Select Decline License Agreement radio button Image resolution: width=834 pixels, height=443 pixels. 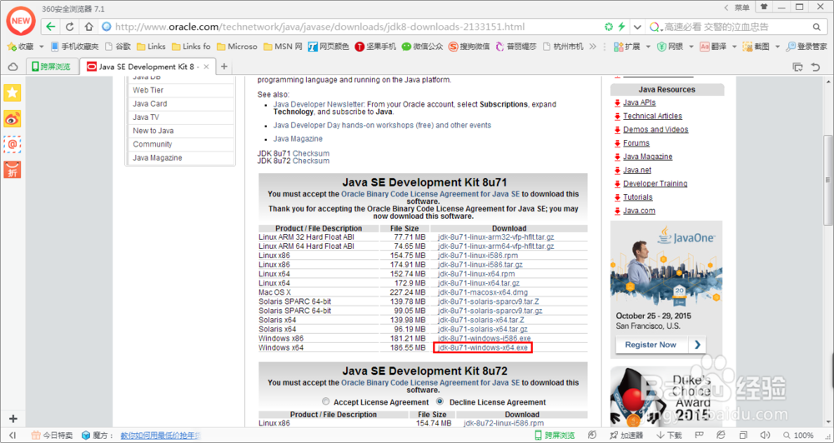(440, 401)
